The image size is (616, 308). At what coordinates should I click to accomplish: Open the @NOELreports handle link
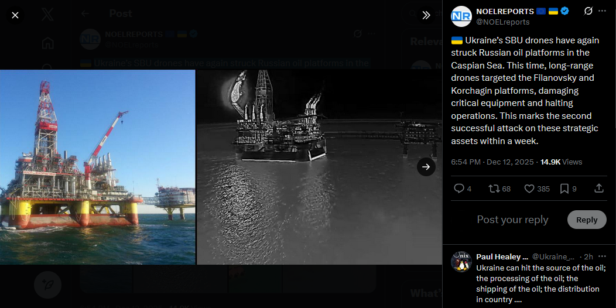tap(503, 22)
